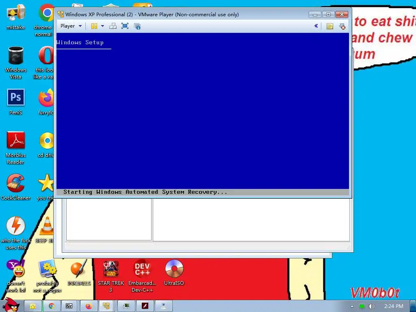Screen dimensions: 416x312
Task: Click the Show Desktop strip at taskbar end
Action: [x=413, y=306]
